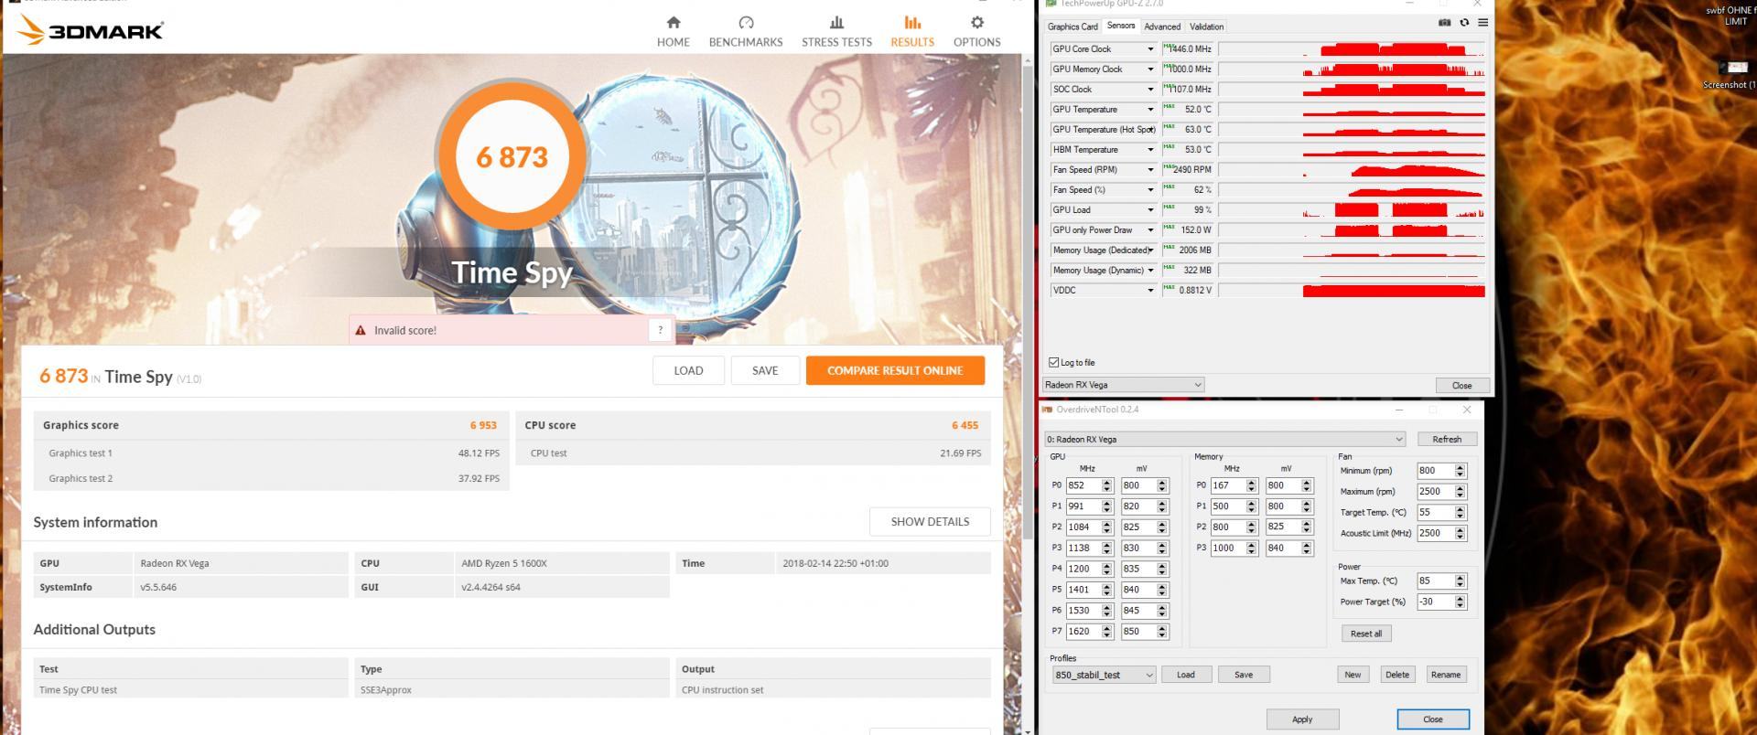Open the GPU Memory Clock sensor dropdown
1757x735 pixels.
[x=1150, y=69]
